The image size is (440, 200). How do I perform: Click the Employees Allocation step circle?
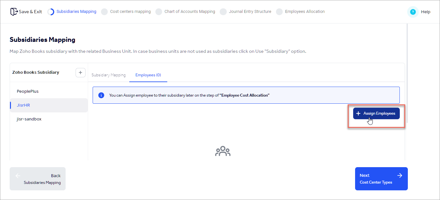coord(279,11)
